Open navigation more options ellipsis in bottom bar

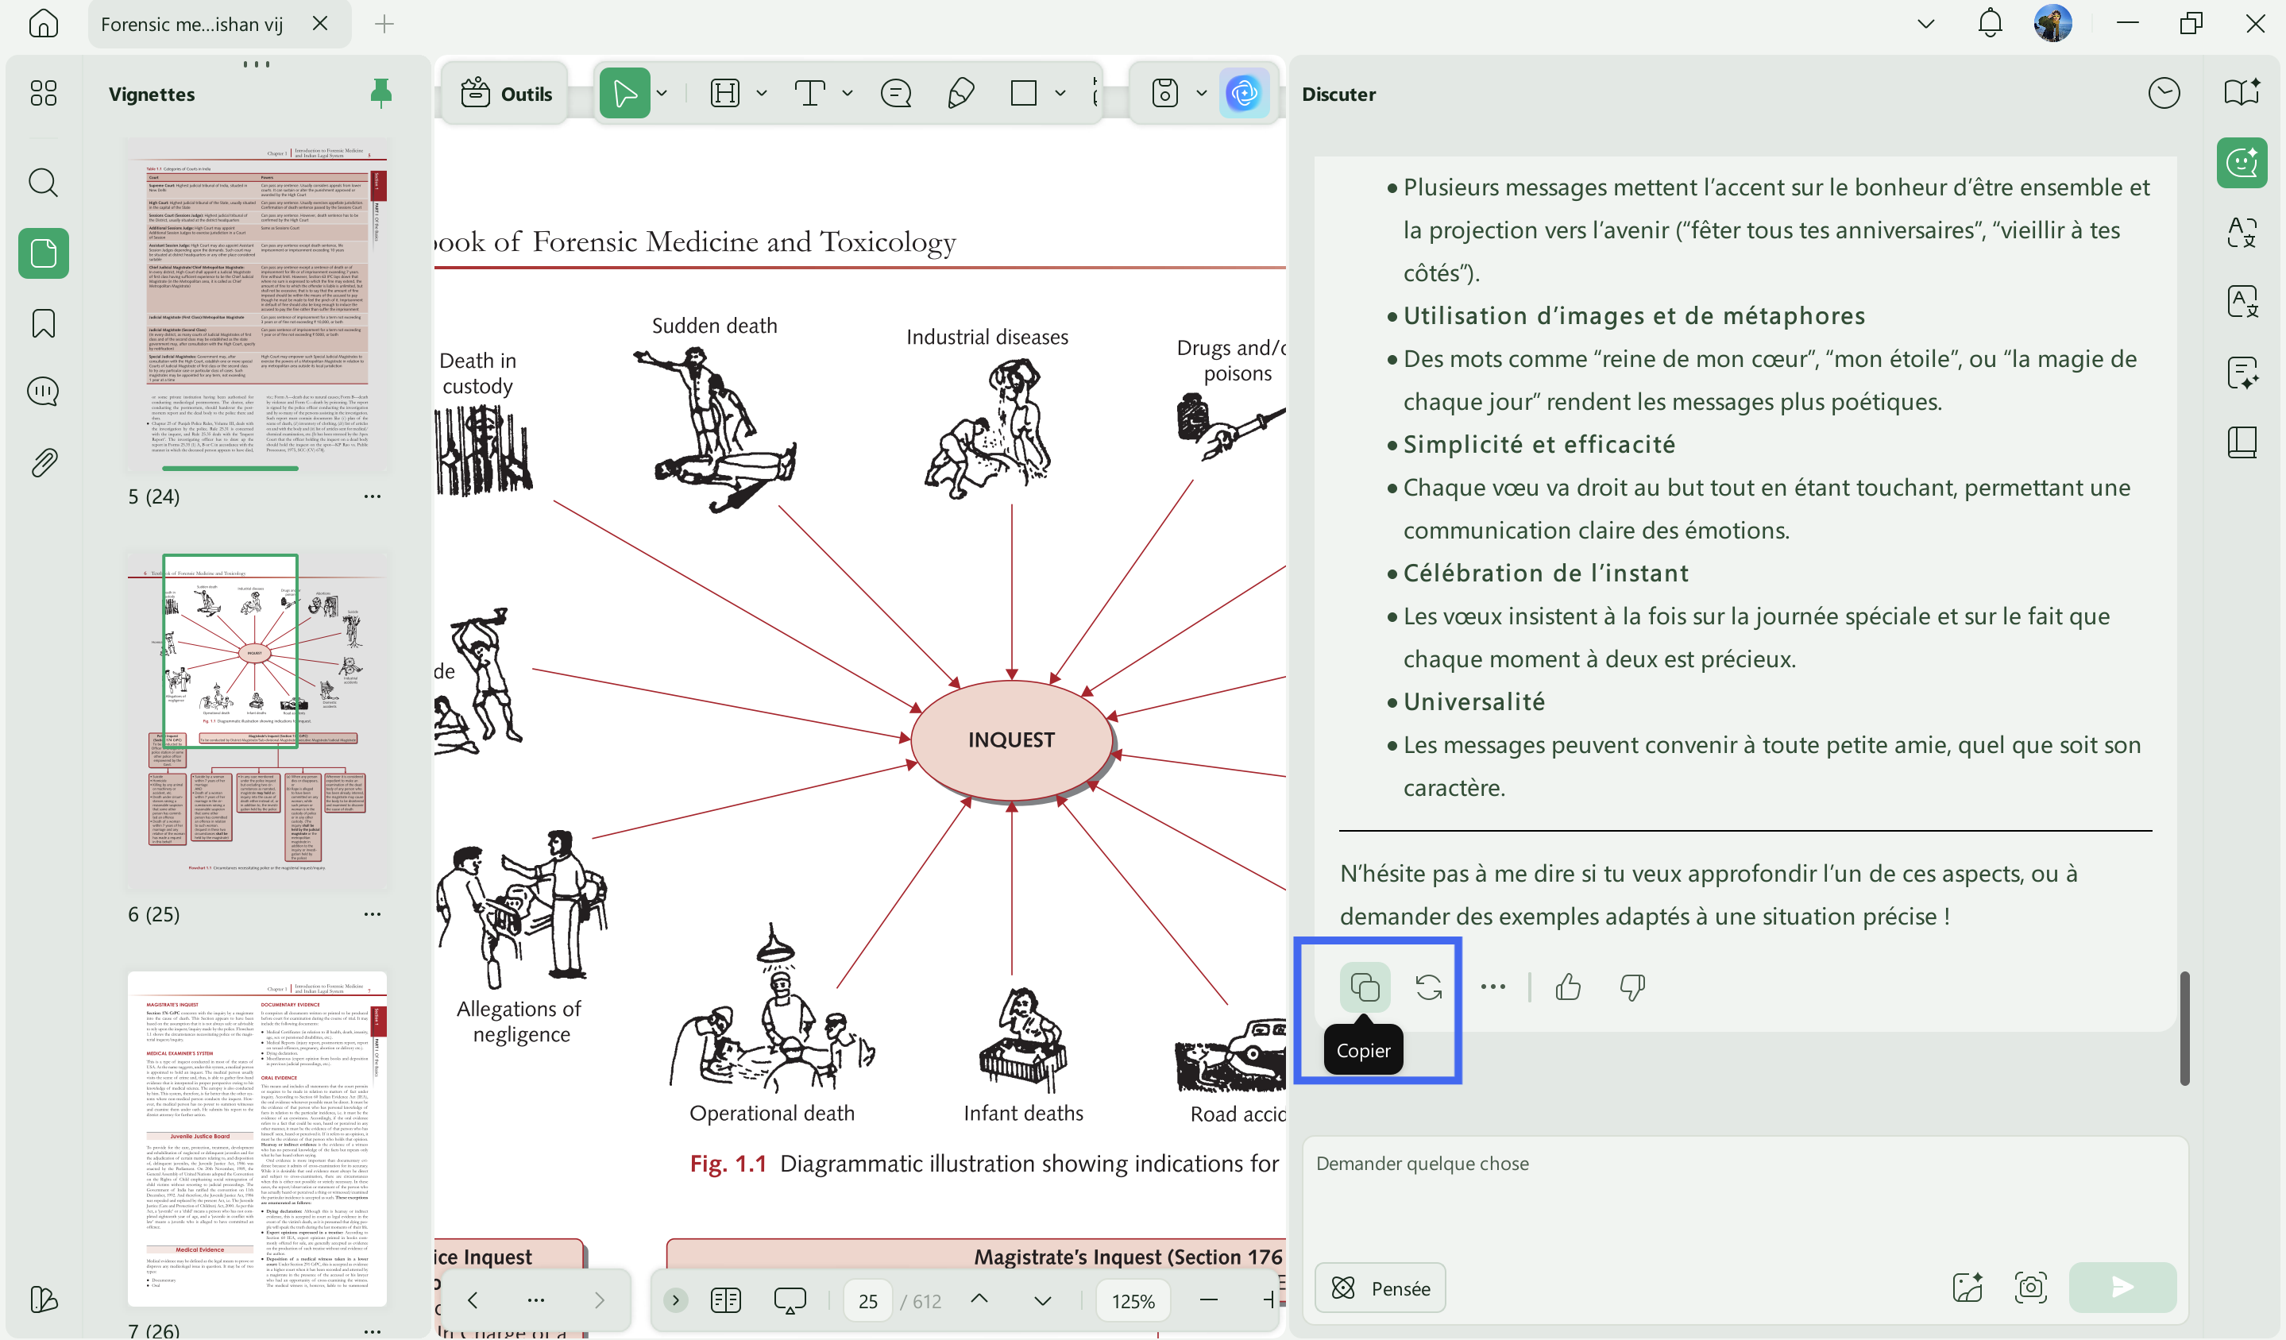tap(535, 1300)
